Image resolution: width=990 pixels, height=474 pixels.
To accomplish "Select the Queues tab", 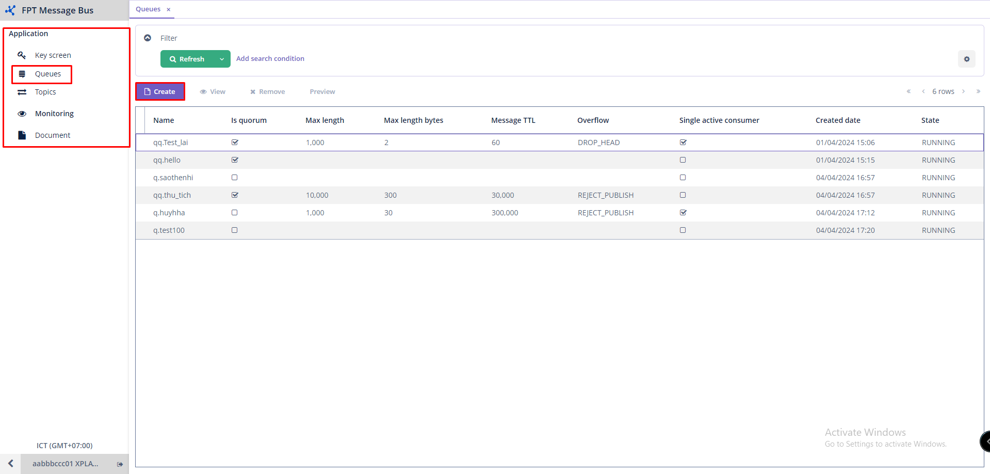I will [x=148, y=9].
